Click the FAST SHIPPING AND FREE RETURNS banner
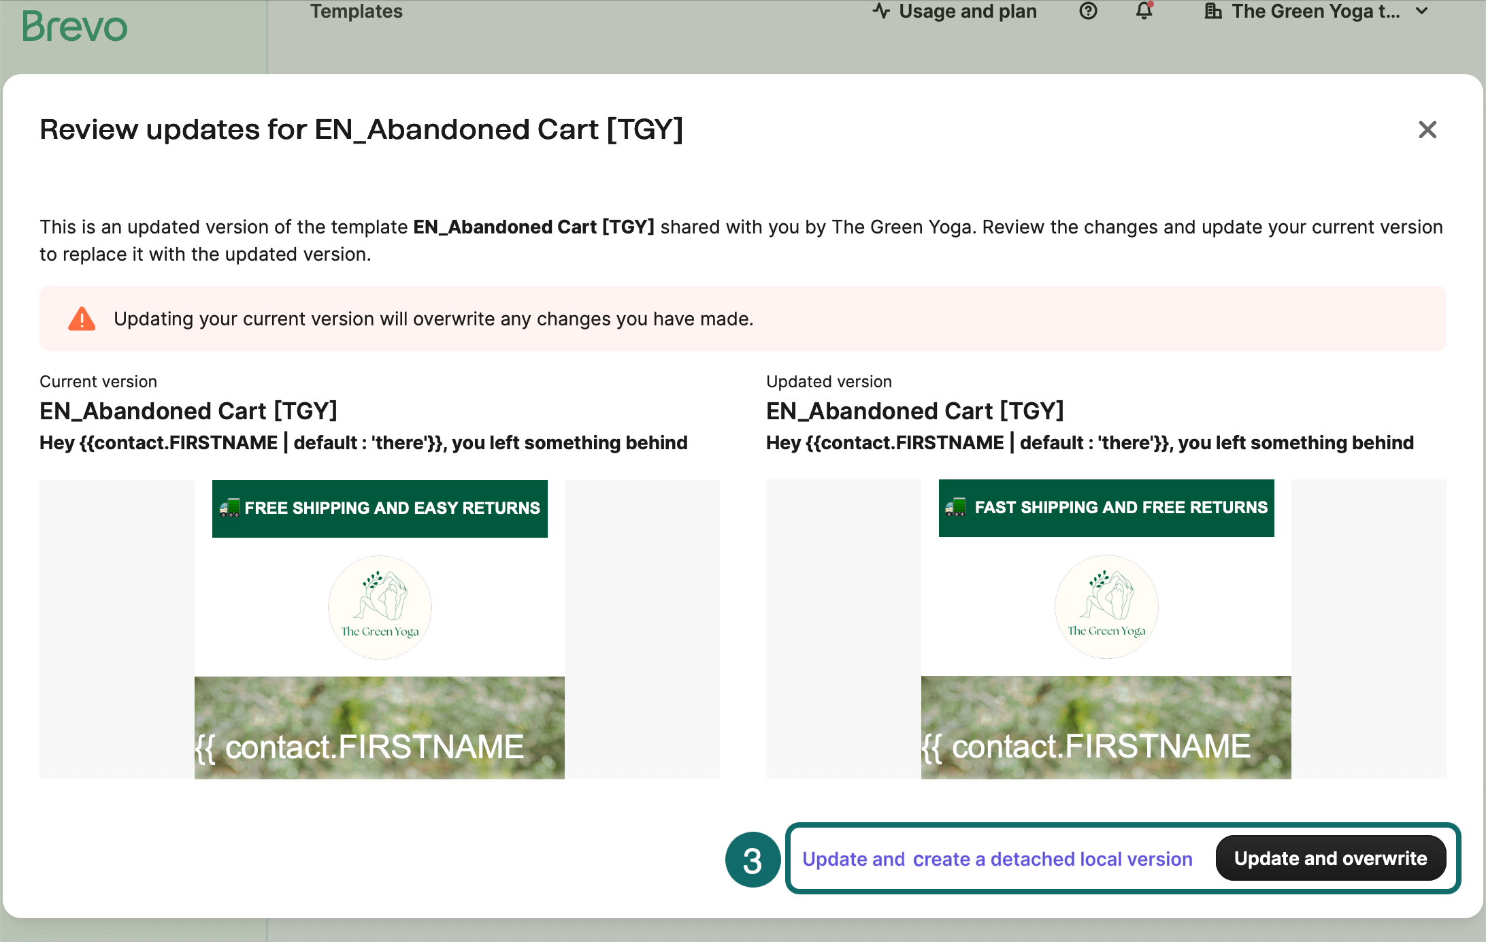Image resolution: width=1486 pixels, height=942 pixels. [x=1120, y=507]
